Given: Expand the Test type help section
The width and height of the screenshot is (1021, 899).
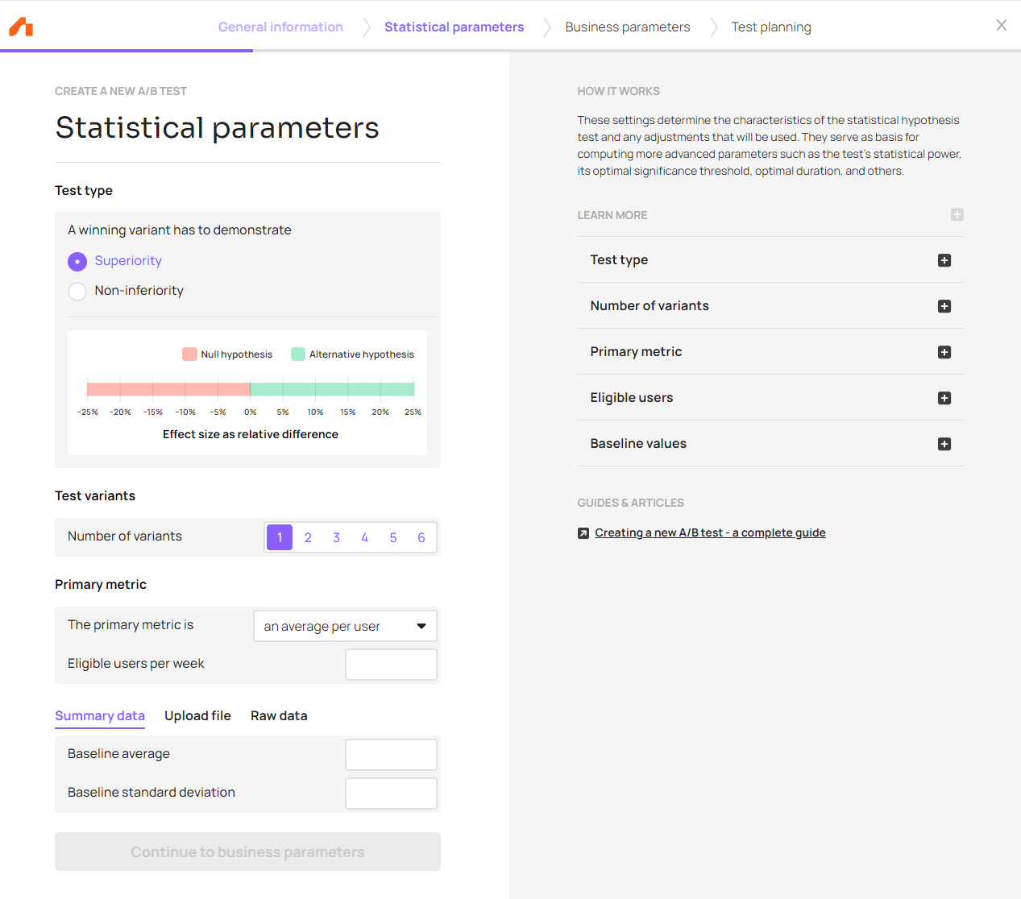Looking at the screenshot, I should click(619, 260).
